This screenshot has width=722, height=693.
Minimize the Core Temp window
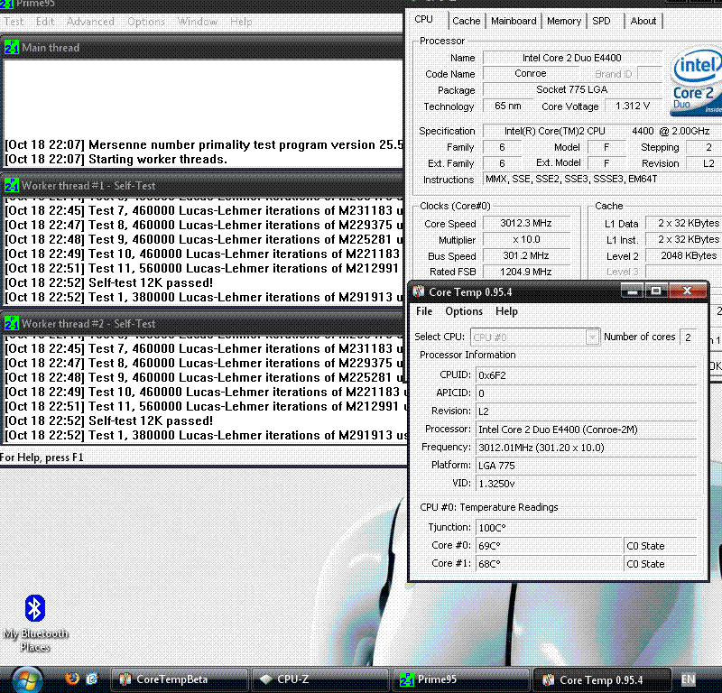(x=633, y=291)
